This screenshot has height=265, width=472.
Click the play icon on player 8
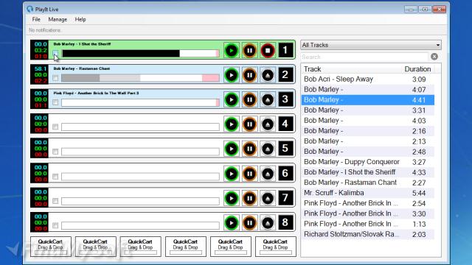tap(231, 223)
